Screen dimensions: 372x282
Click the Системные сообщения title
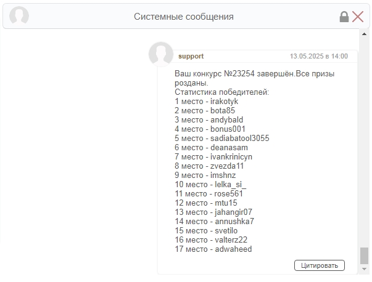pos(184,17)
